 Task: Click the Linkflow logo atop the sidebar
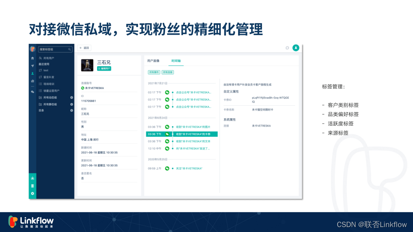coord(33,49)
